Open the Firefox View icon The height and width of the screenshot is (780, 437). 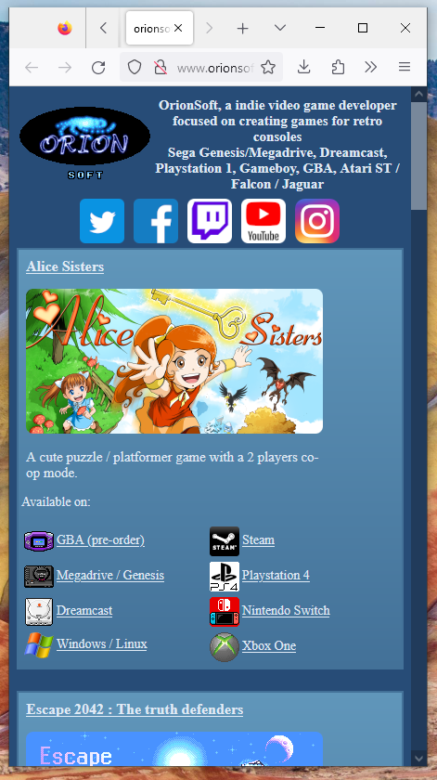(65, 29)
